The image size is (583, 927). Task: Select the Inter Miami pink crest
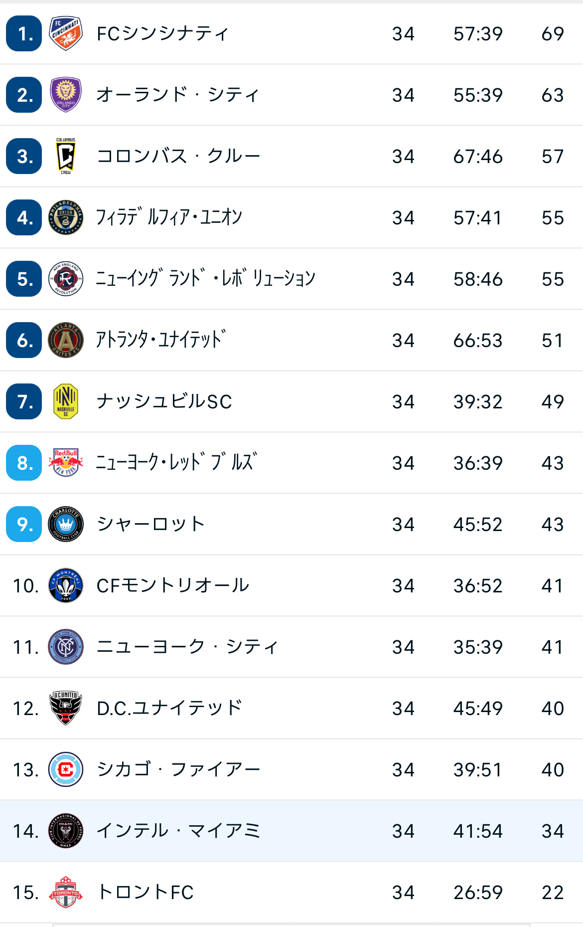click(66, 831)
